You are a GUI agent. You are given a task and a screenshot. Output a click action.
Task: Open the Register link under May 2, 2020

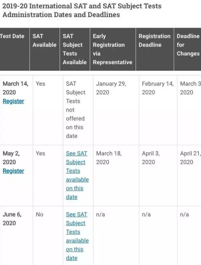pyautogui.click(x=13, y=171)
